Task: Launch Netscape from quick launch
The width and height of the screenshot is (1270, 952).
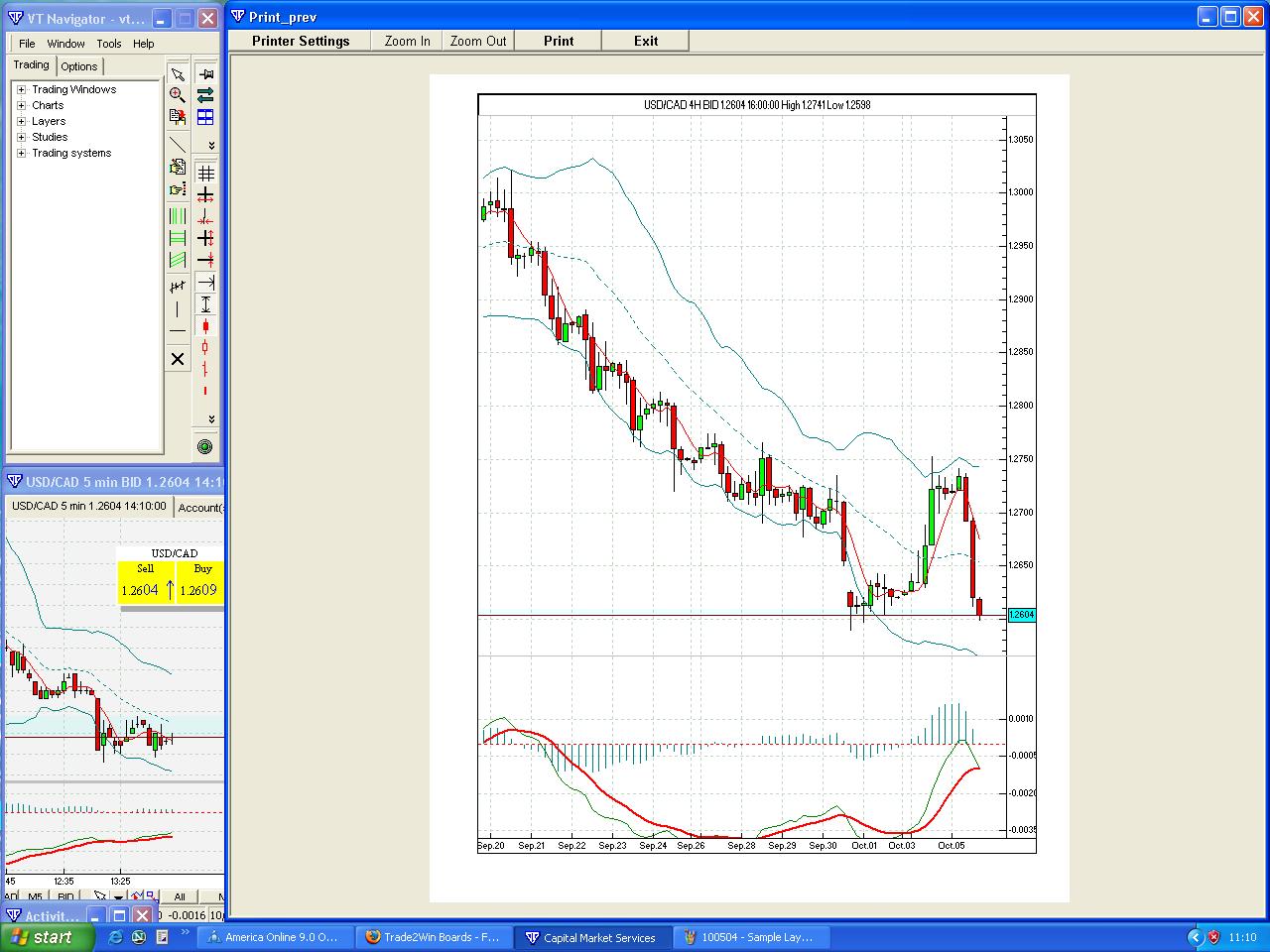Action: [x=139, y=936]
